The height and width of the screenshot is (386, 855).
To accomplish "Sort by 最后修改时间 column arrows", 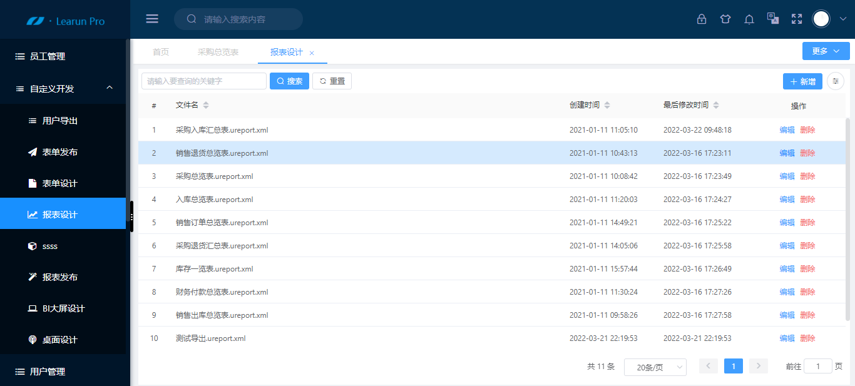I will click(716, 105).
